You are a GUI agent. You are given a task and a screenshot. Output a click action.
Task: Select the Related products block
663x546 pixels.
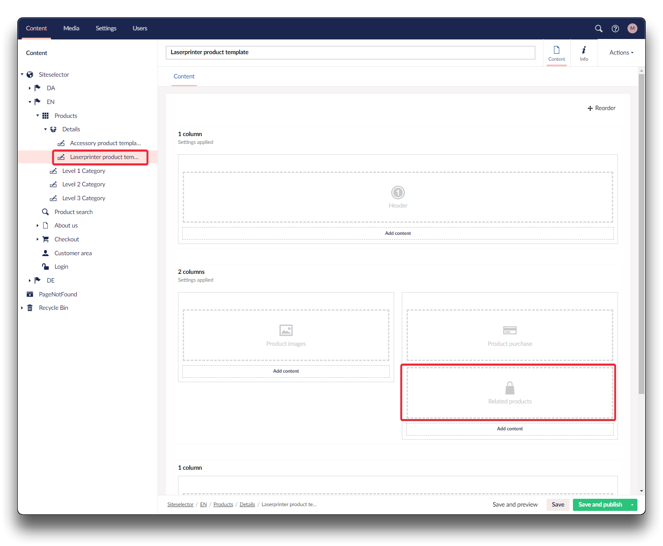point(510,393)
